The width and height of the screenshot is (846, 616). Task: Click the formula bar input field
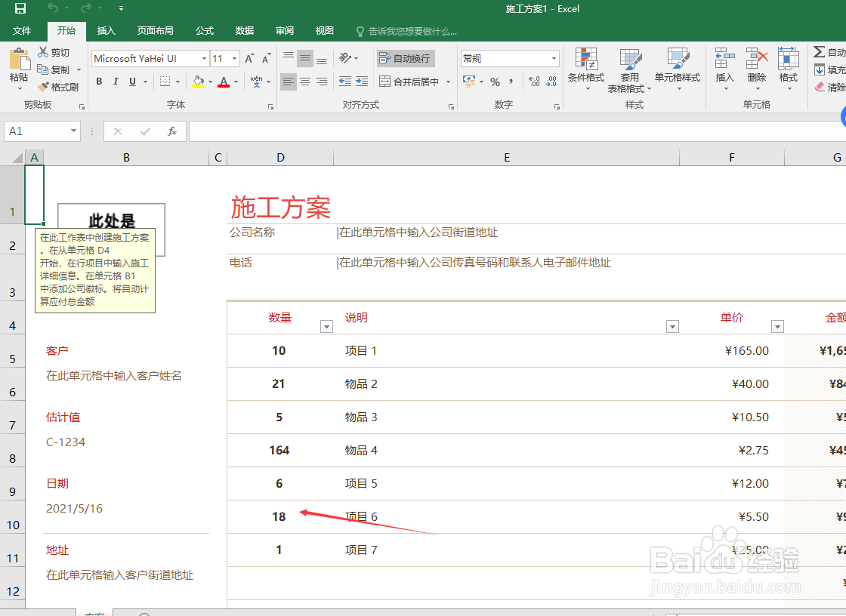517,131
